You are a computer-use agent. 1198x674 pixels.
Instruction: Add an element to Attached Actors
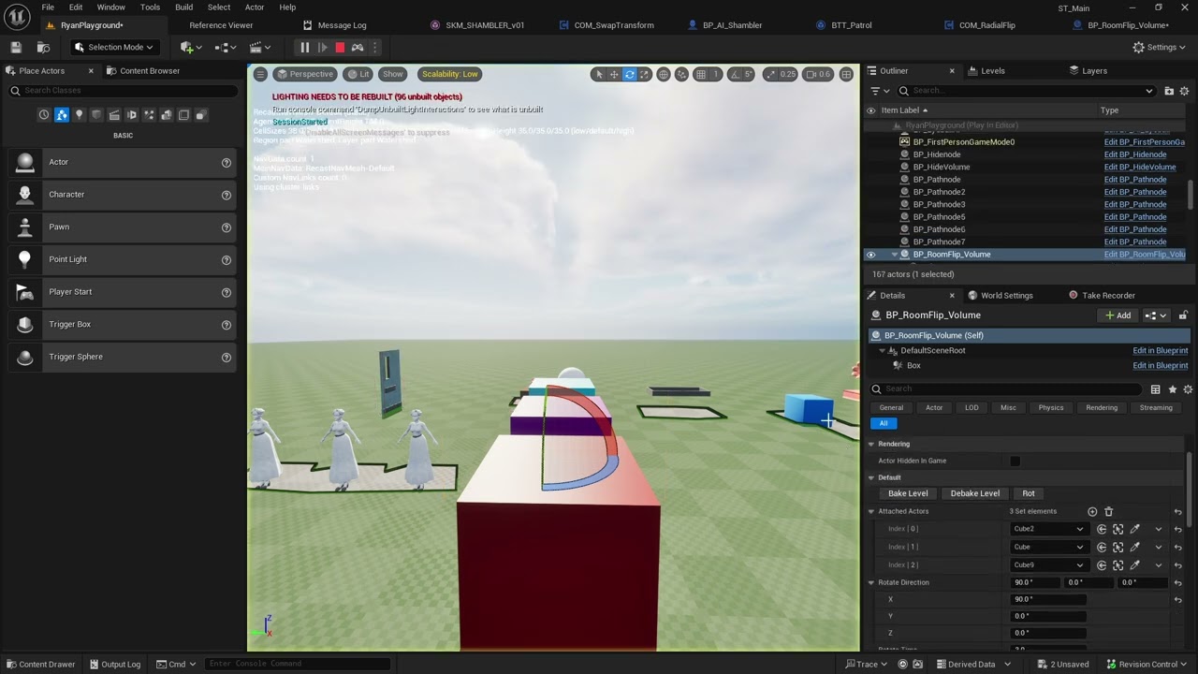coord(1092,511)
